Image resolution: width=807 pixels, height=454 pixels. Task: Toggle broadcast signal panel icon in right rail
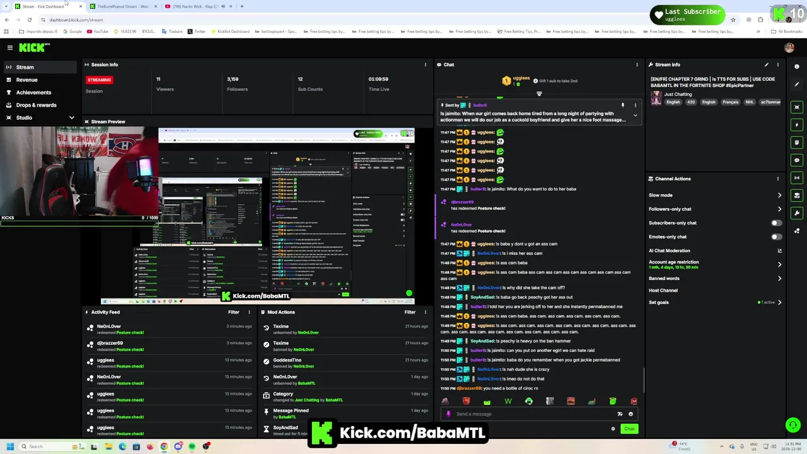[x=797, y=178]
